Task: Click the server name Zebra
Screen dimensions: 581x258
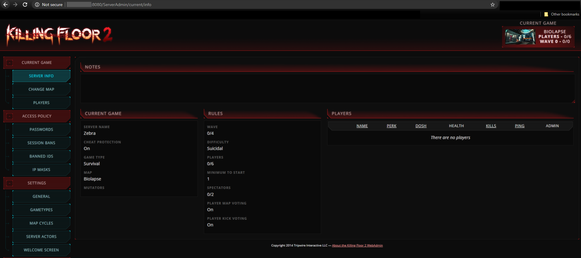Action: [90, 133]
